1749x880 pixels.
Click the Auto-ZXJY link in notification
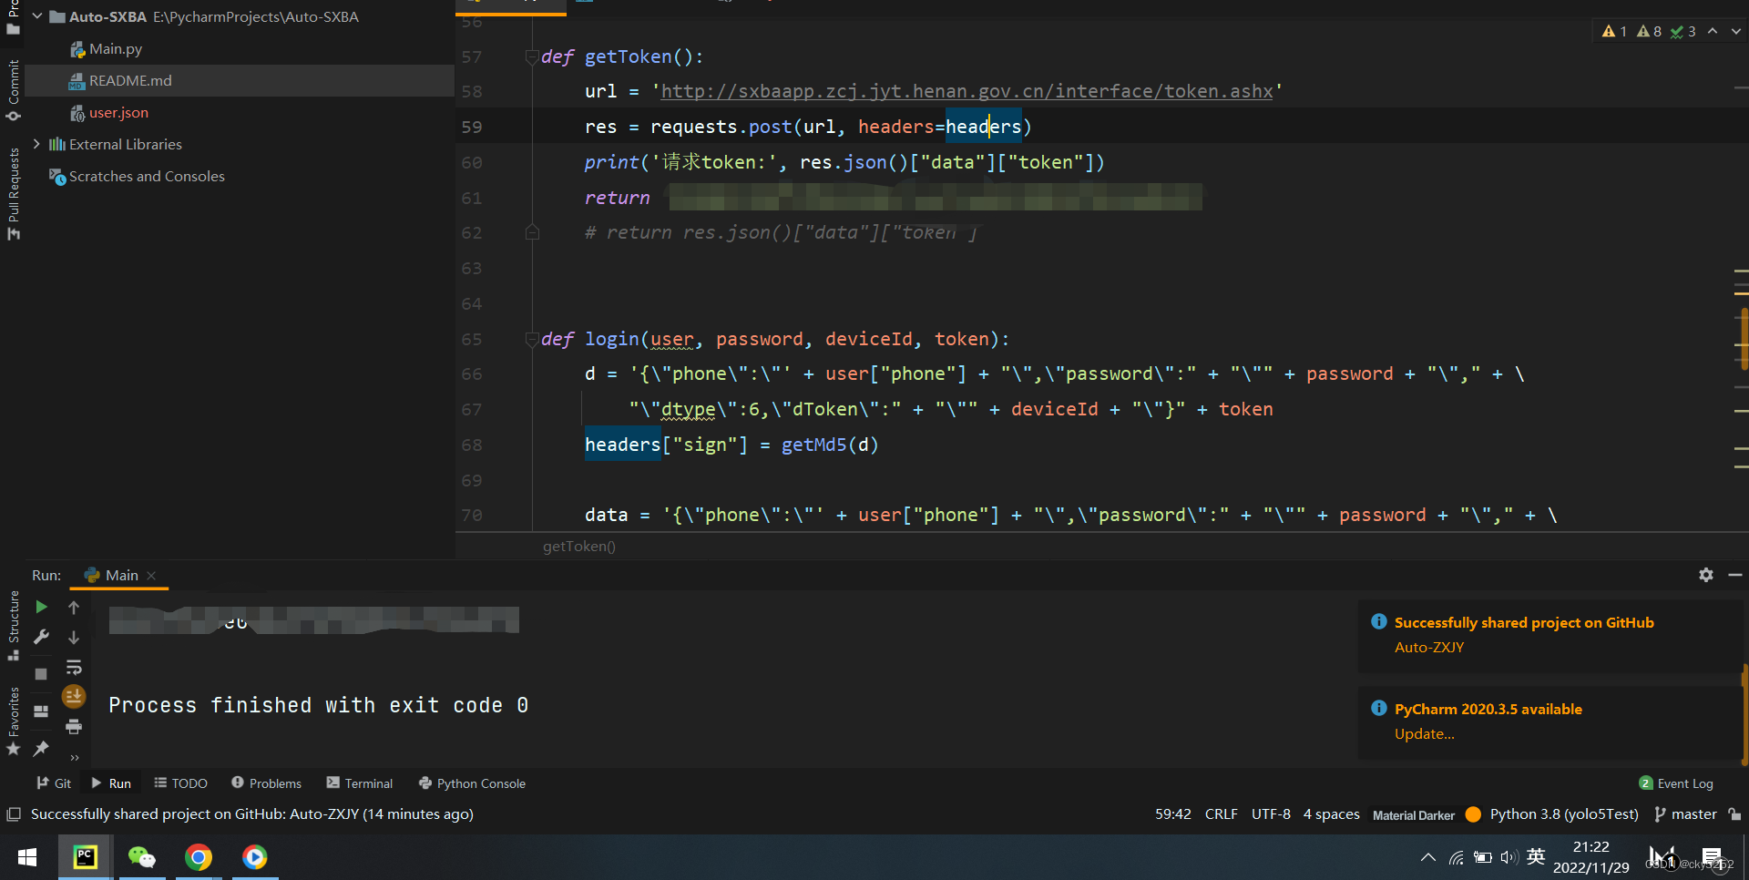pos(1429,648)
